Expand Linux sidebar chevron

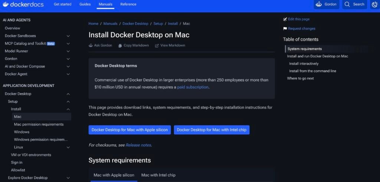(68, 147)
